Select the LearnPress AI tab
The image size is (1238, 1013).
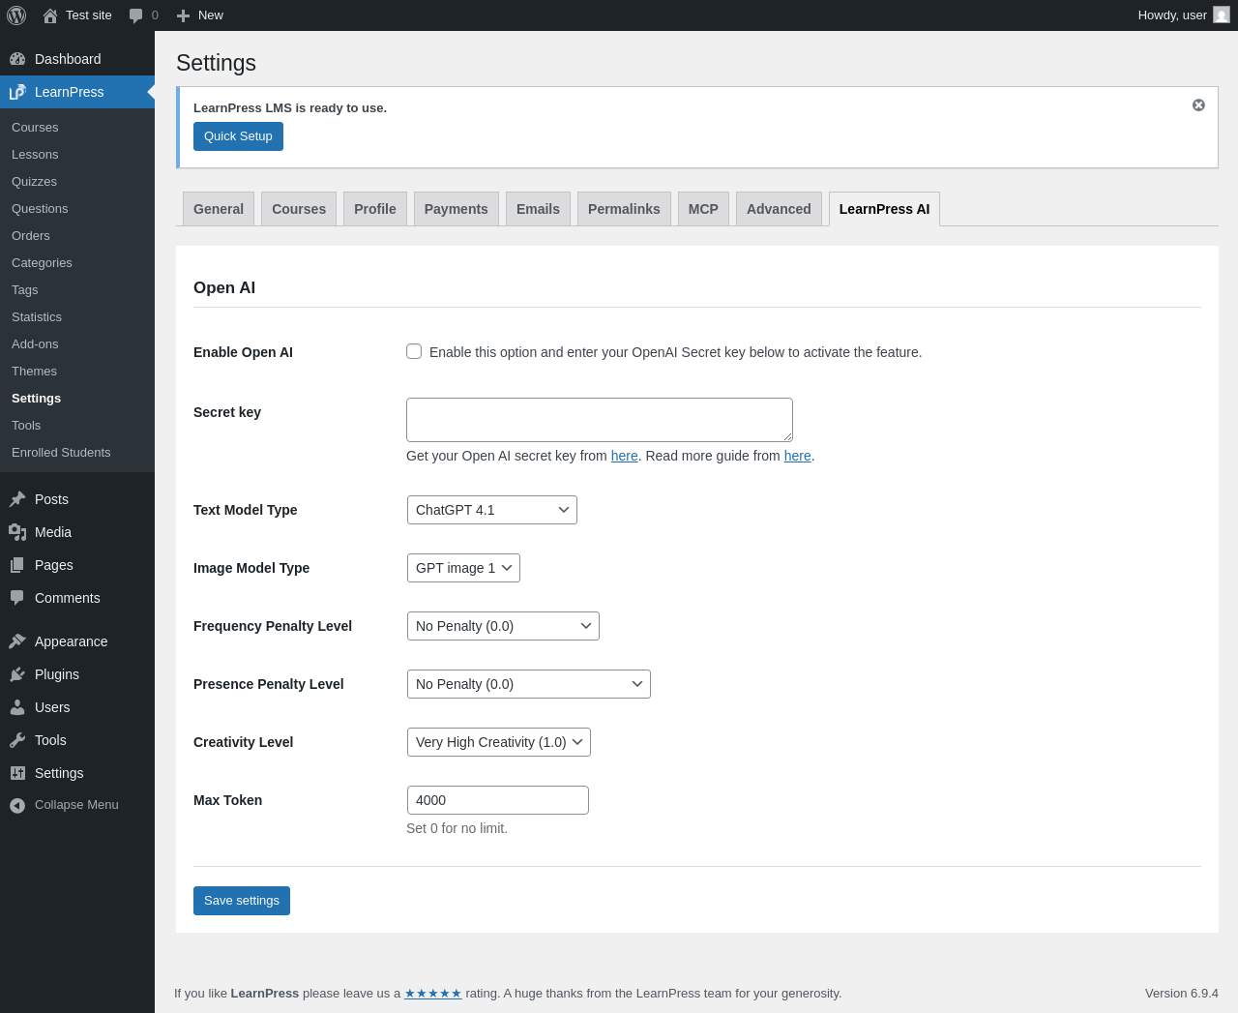pyautogui.click(x=884, y=209)
